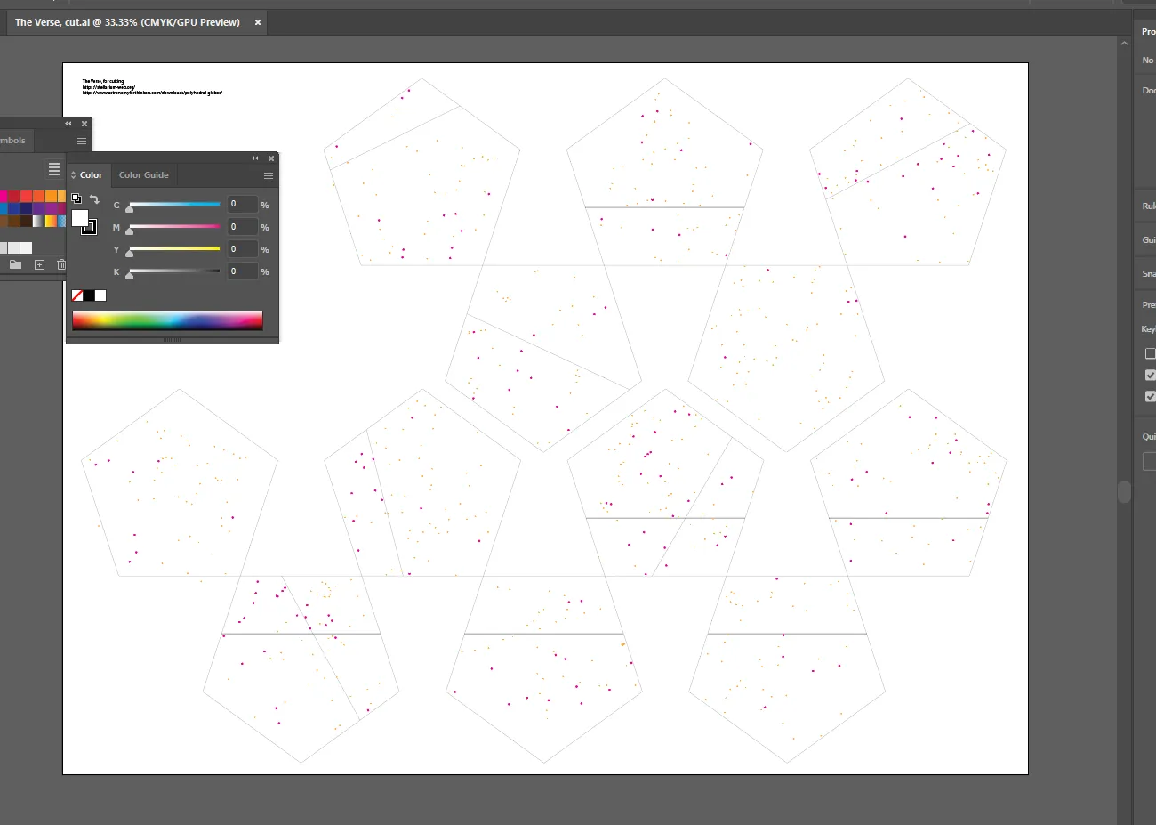This screenshot has width=1156, height=825.
Task: Swap fill and stroke in Color panel
Action: pos(94,199)
